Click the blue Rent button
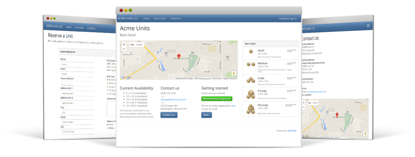This screenshot has width=415, height=157. click(207, 115)
